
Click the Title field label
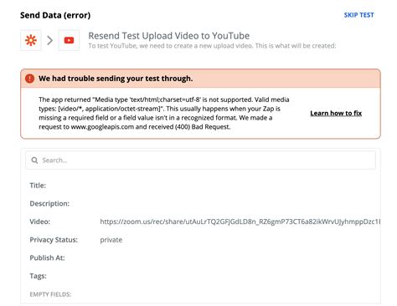(x=38, y=186)
